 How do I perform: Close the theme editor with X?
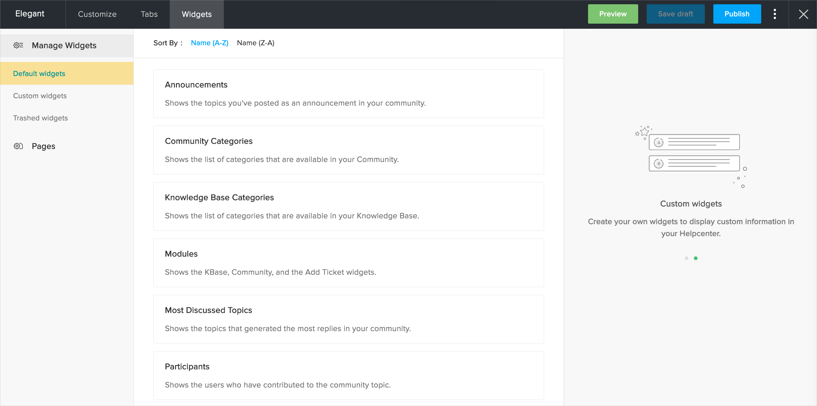pos(803,14)
